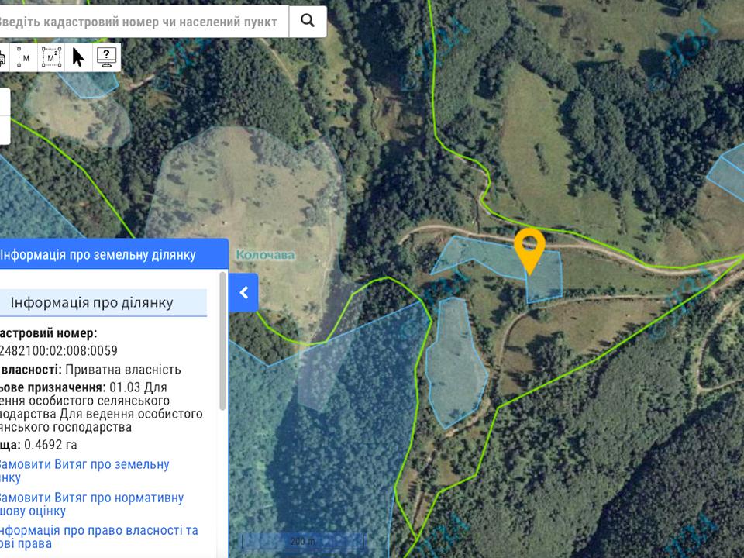Click the Колочава place label on map
This screenshot has width=744, height=558.
[x=265, y=255]
